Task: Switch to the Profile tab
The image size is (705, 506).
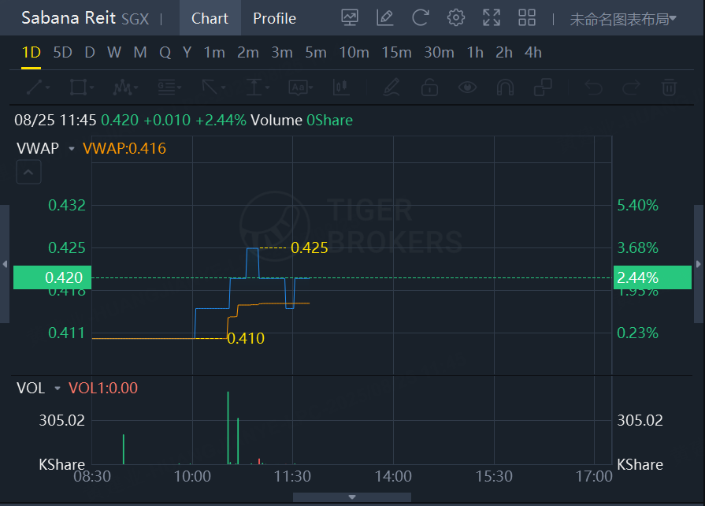Action: point(274,18)
